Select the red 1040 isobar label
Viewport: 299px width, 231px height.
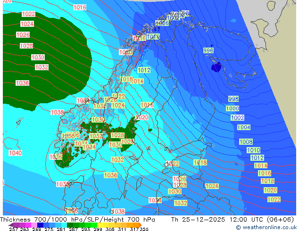coord(15,153)
